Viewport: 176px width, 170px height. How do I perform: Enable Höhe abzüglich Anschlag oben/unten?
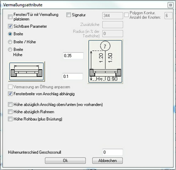[10, 104]
